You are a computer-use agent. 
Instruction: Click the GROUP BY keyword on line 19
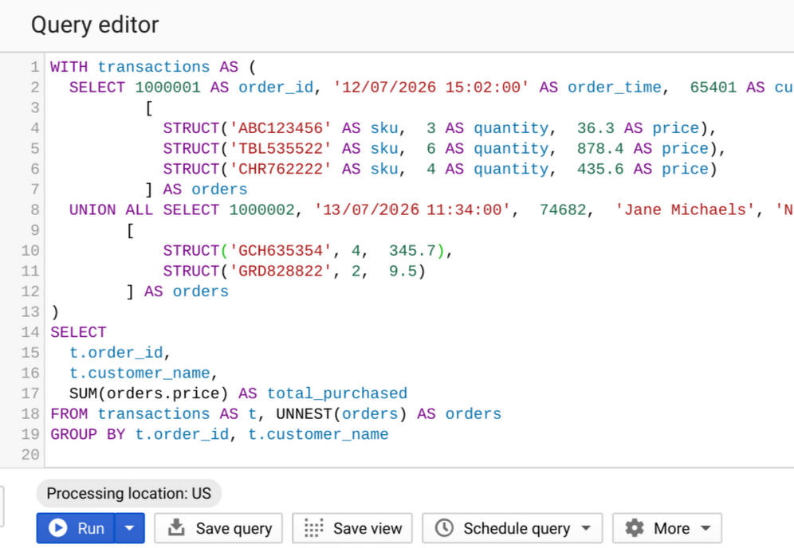88,434
